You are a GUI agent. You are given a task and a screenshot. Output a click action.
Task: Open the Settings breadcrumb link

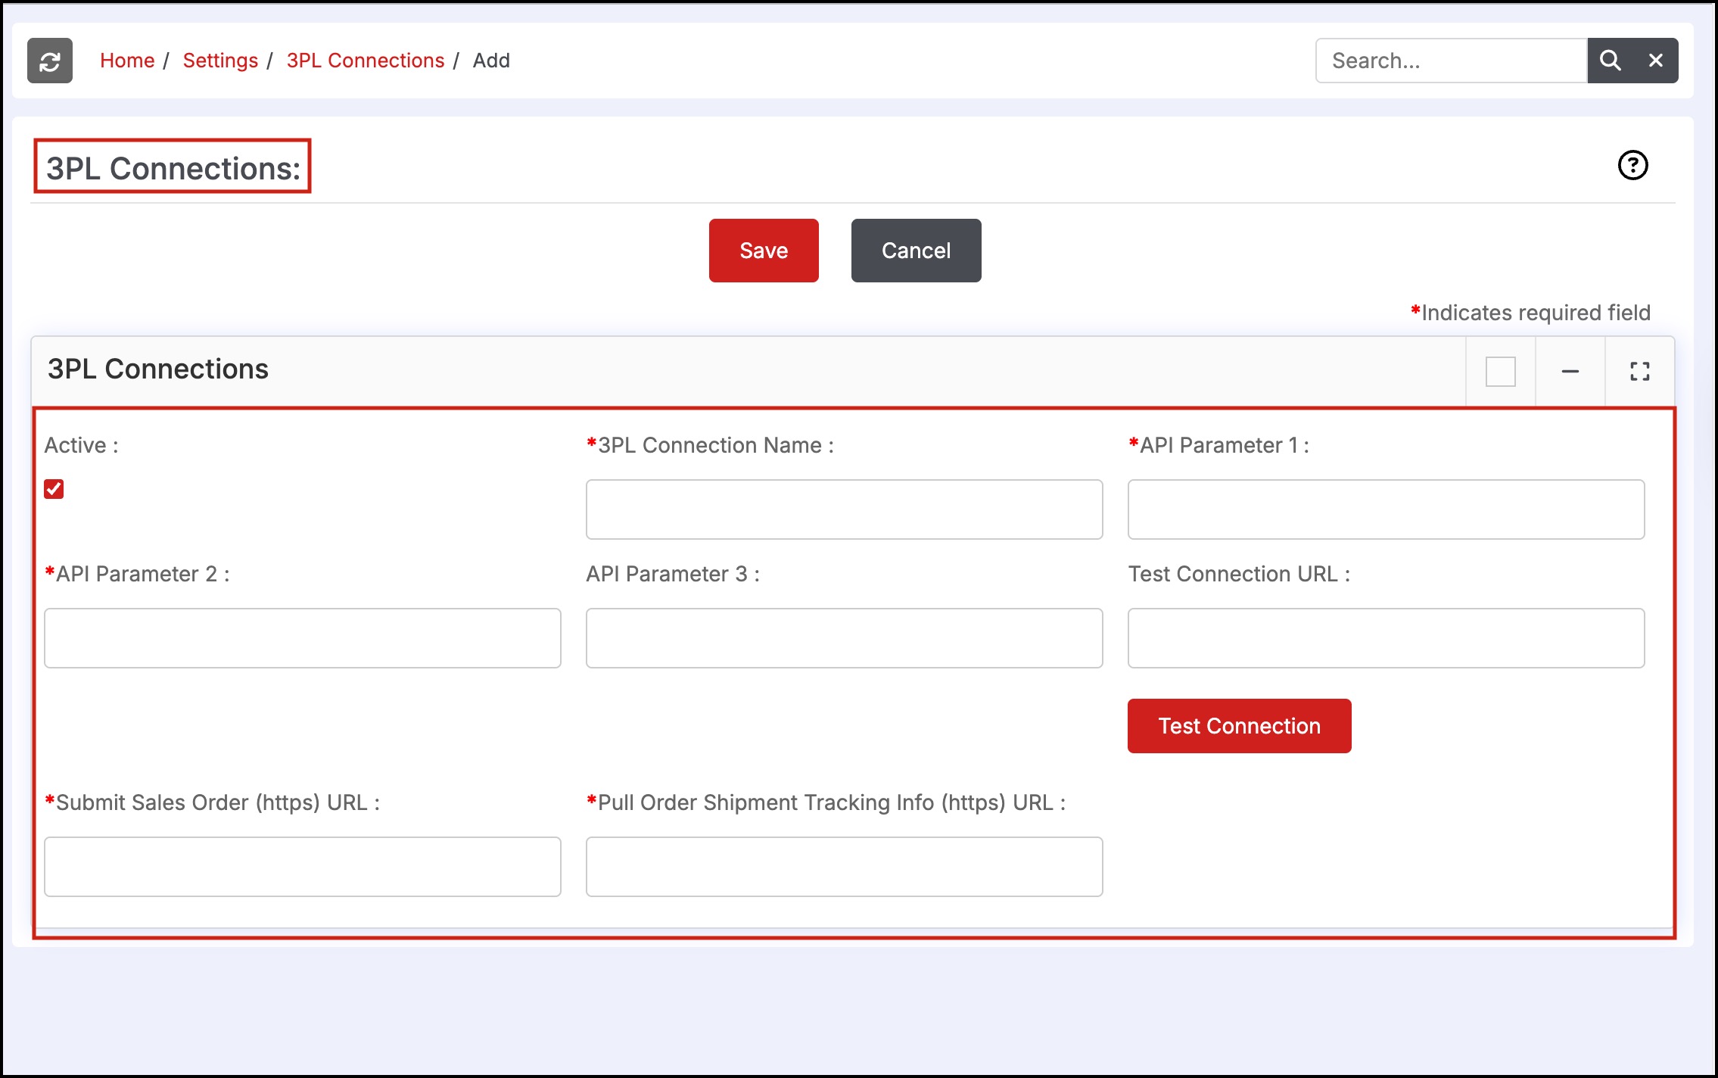tap(220, 61)
